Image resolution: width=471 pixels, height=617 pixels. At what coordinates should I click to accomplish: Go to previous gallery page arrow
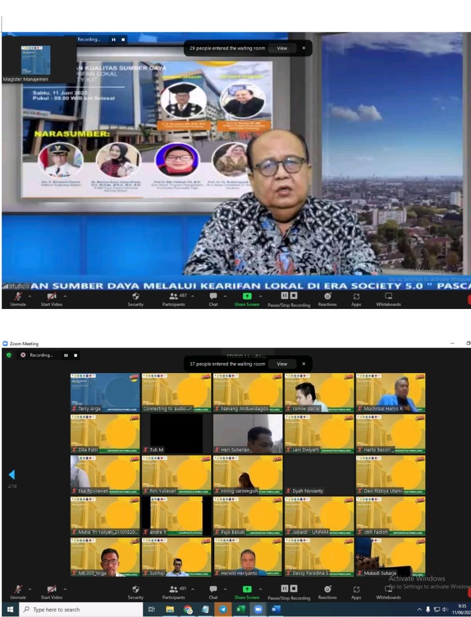pos(12,475)
